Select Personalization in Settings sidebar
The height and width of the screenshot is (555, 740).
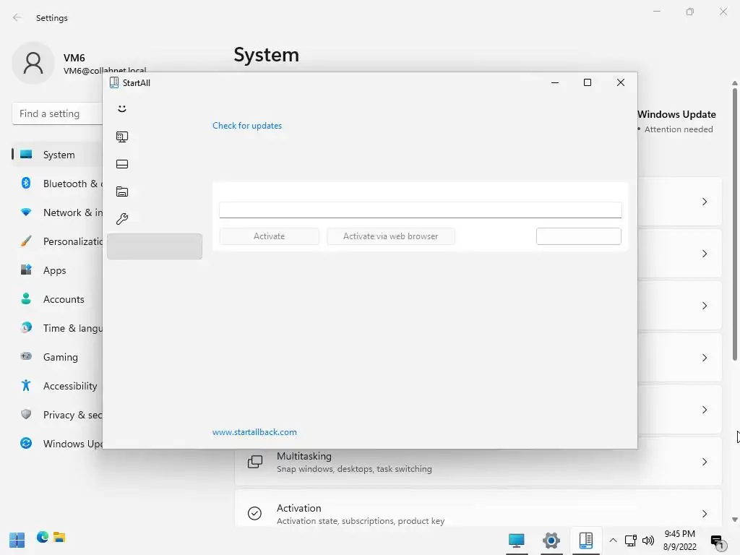[x=57, y=241]
